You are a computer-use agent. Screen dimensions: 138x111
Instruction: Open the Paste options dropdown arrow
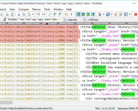coord(33,14)
